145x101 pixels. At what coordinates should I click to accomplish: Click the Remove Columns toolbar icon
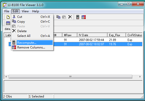[x=84, y=17]
